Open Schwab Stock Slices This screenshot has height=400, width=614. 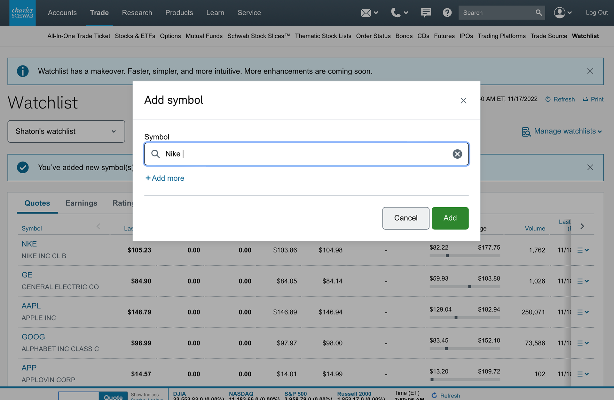pos(259,36)
